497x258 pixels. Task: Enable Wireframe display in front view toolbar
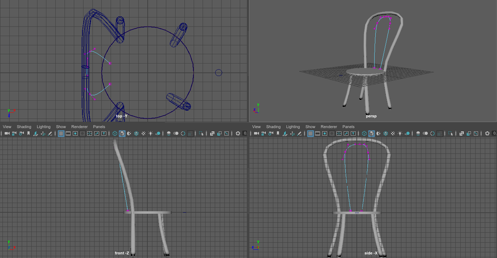(x=115, y=133)
